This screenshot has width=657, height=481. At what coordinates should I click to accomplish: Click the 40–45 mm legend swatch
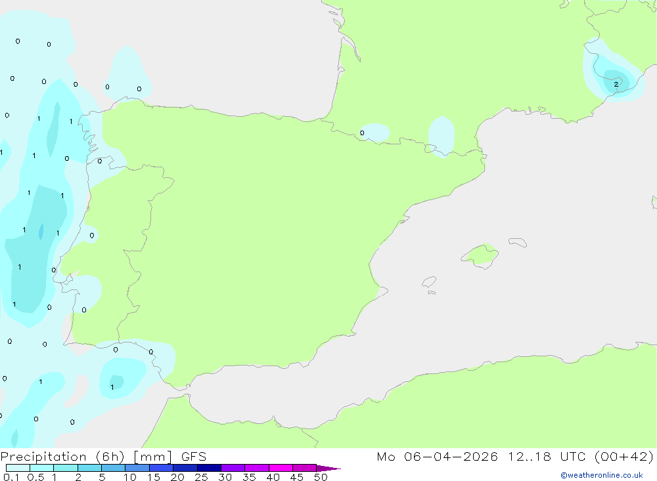point(281,468)
